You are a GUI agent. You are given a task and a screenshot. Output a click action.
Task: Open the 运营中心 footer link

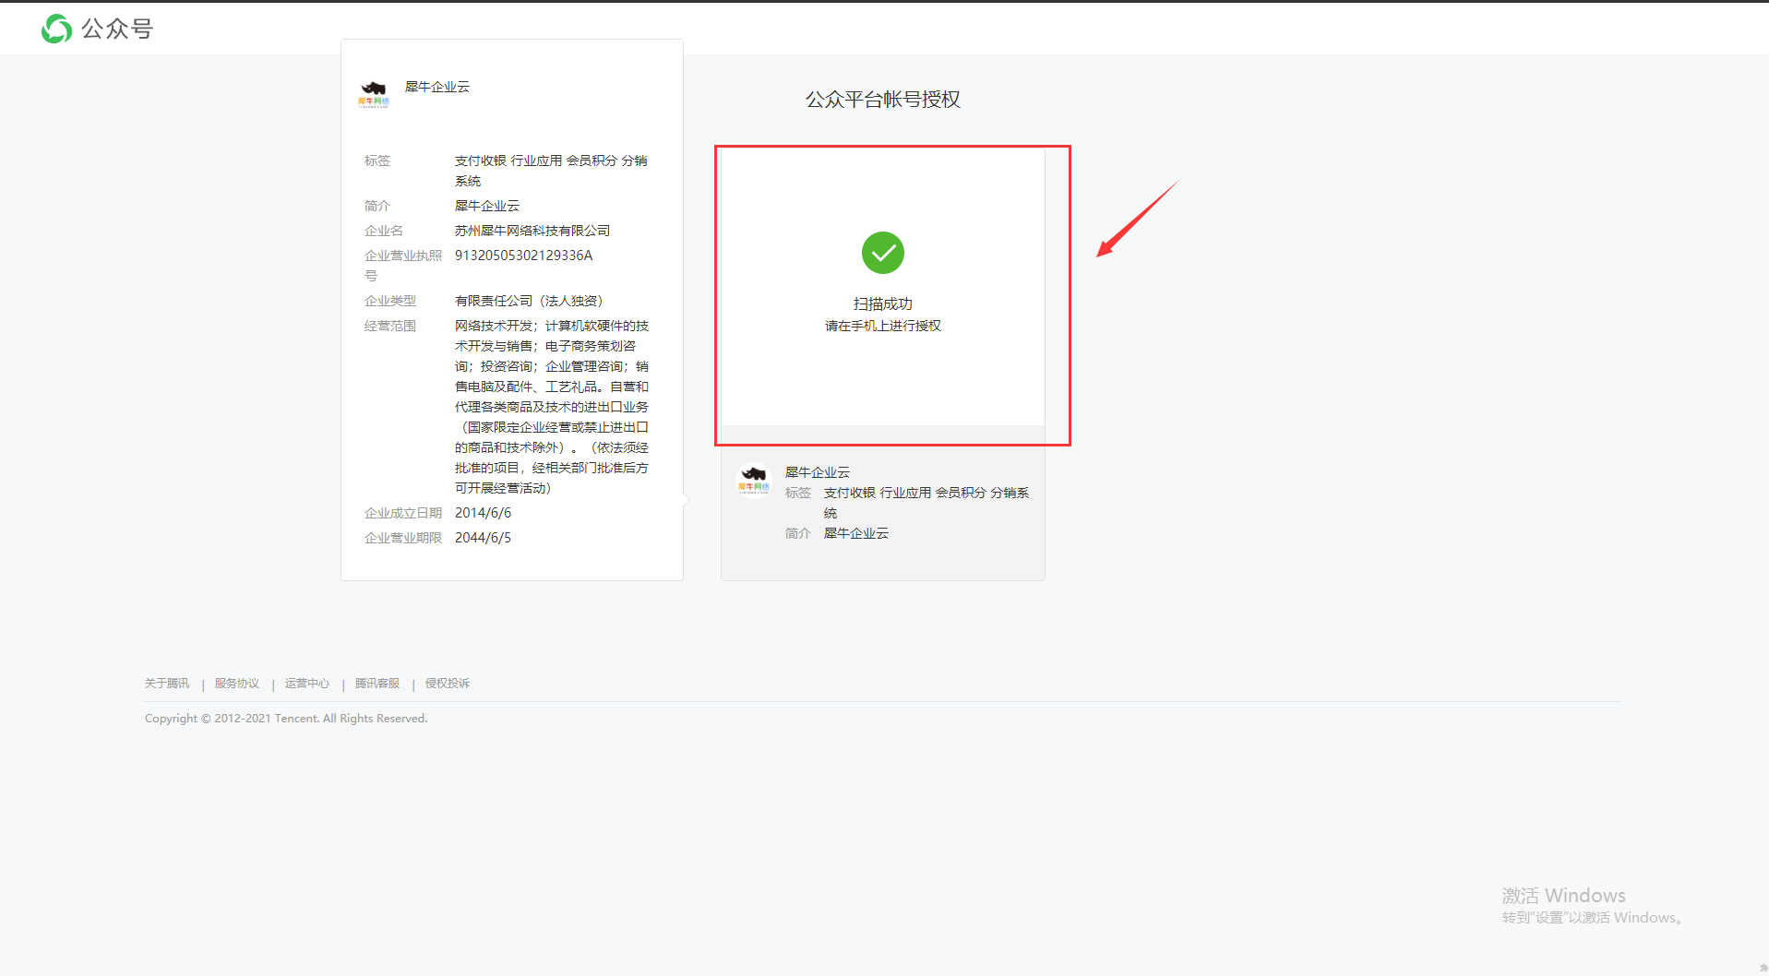click(307, 684)
